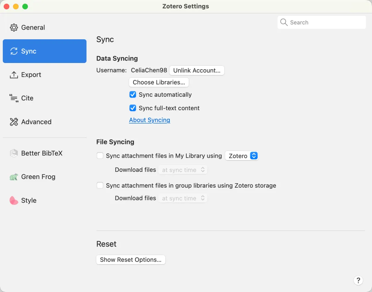Uncheck Sync full-text content
The image size is (372, 292).
point(133,108)
